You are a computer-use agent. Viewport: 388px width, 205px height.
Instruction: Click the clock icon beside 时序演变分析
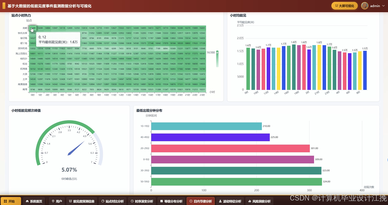pos(132,201)
